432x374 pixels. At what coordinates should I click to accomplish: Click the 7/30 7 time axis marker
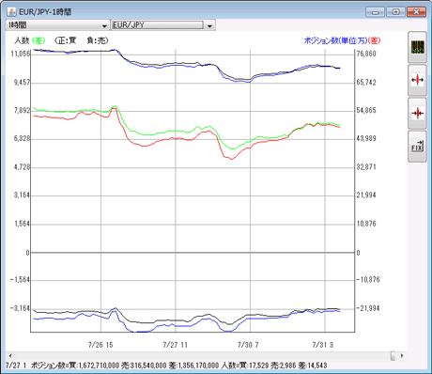coord(248,345)
